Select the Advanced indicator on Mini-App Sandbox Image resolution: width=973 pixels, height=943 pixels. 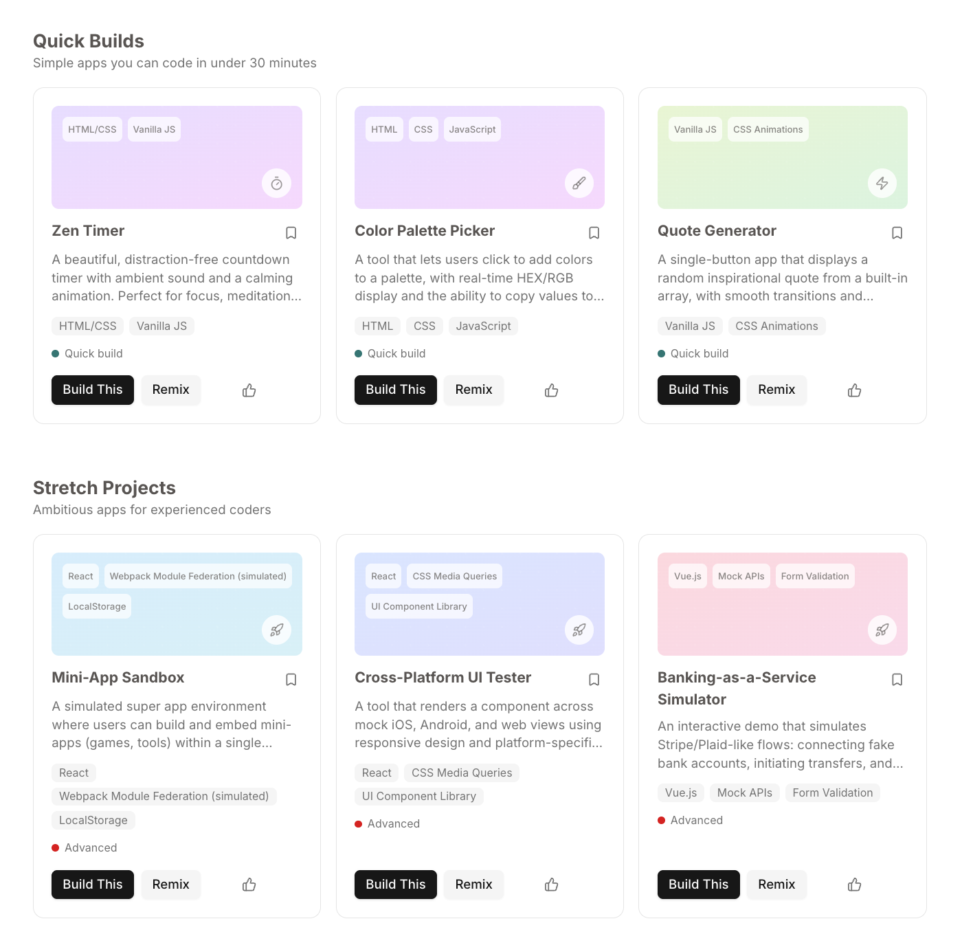tap(85, 847)
